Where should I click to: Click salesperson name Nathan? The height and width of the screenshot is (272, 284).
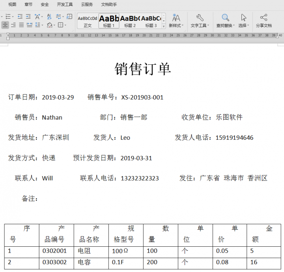tap(52, 118)
